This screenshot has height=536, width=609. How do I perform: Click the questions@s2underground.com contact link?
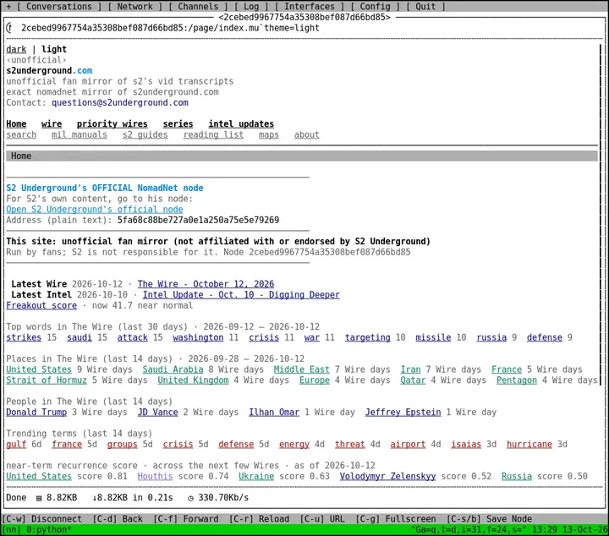[120, 103]
